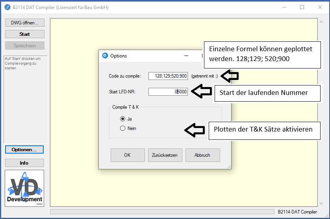
Task: Minimize the main compiler window
Action: click(x=284, y=7)
